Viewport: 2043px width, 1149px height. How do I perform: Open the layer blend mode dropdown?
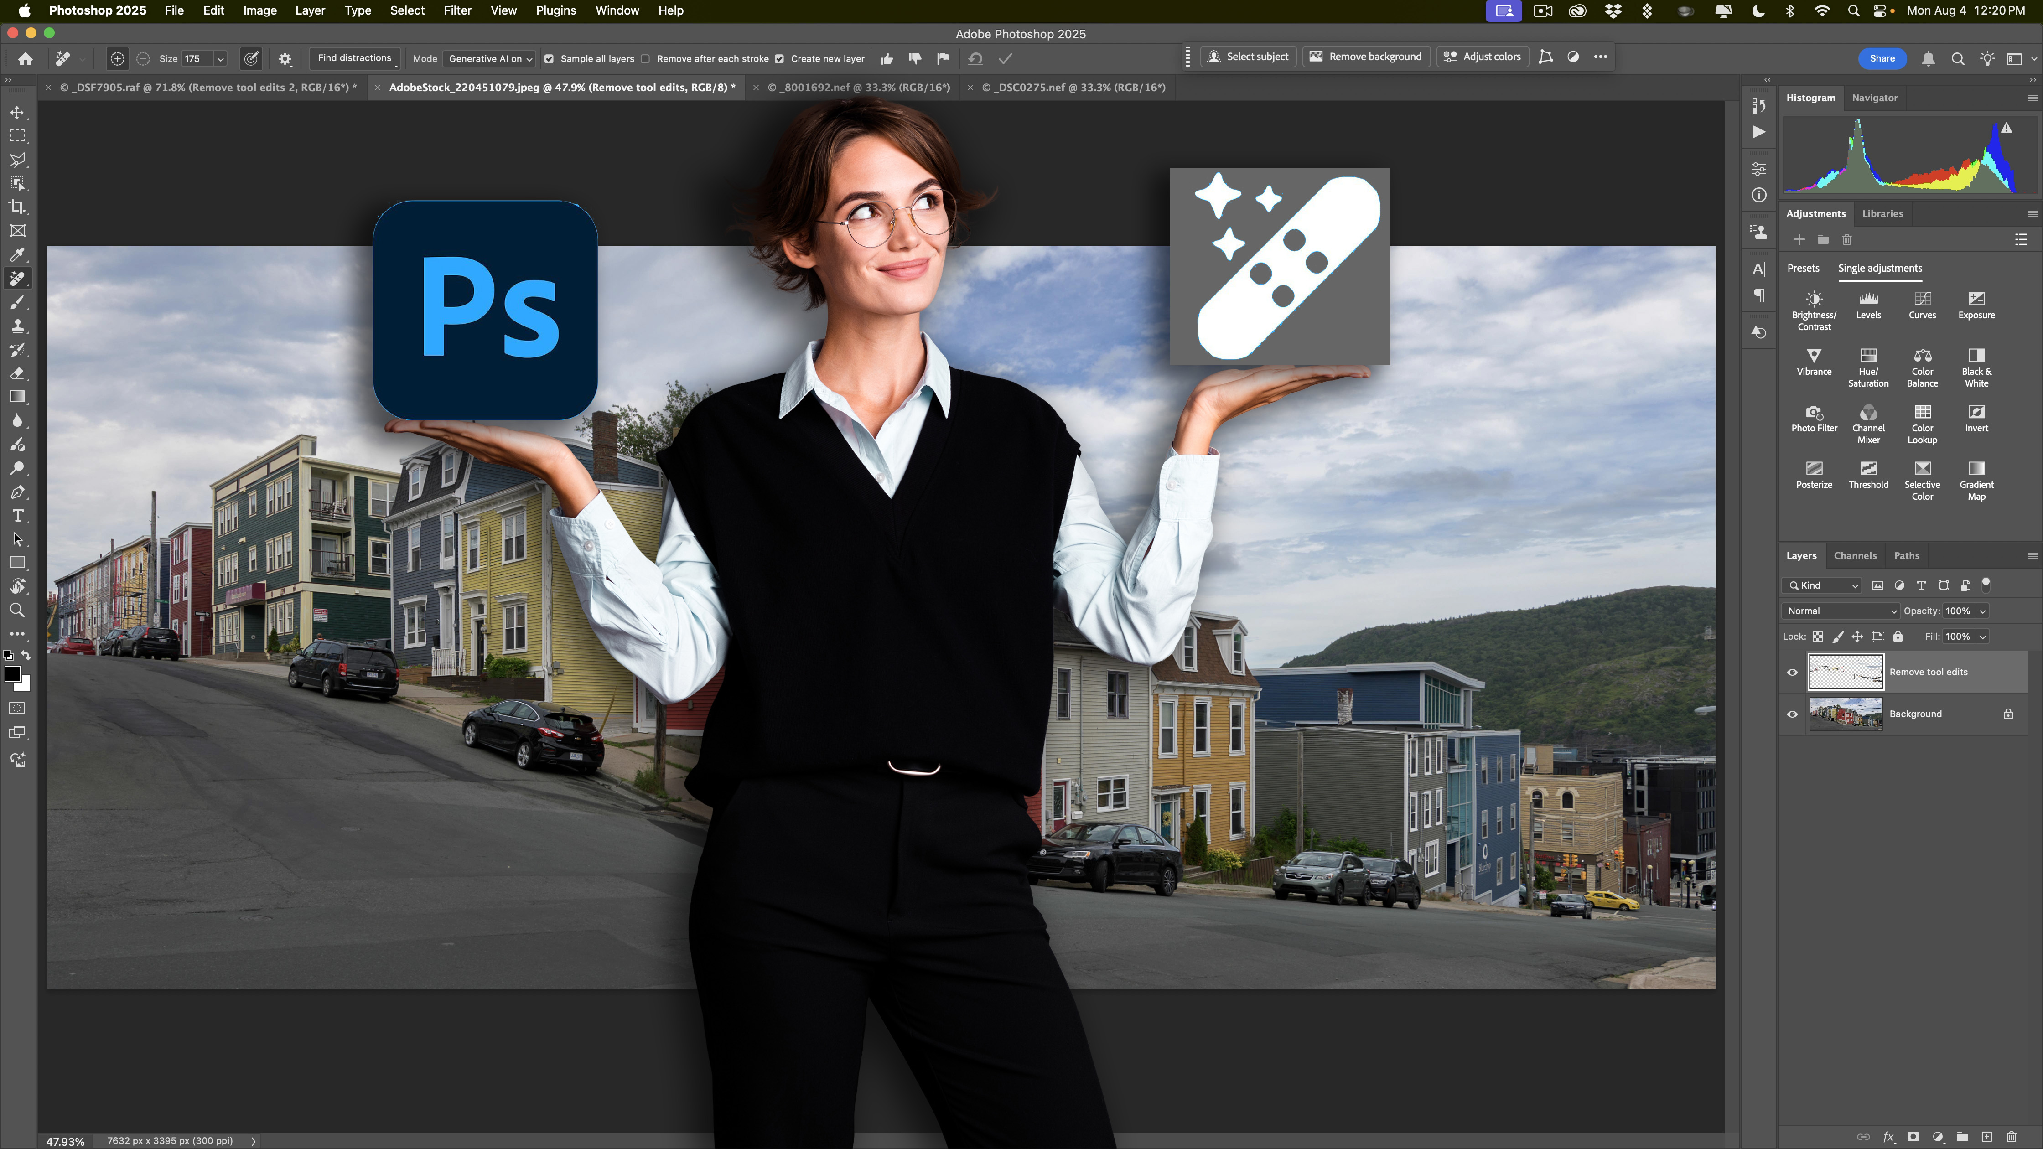tap(1839, 611)
